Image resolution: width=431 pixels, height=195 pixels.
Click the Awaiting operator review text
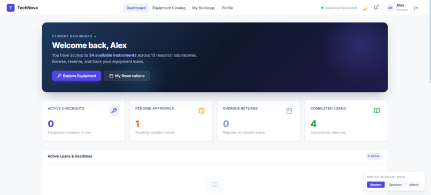click(155, 132)
